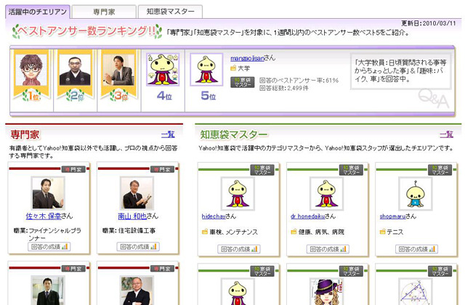Click the folder icon beside テニス
The image size is (465, 305).
pyautogui.click(x=383, y=232)
